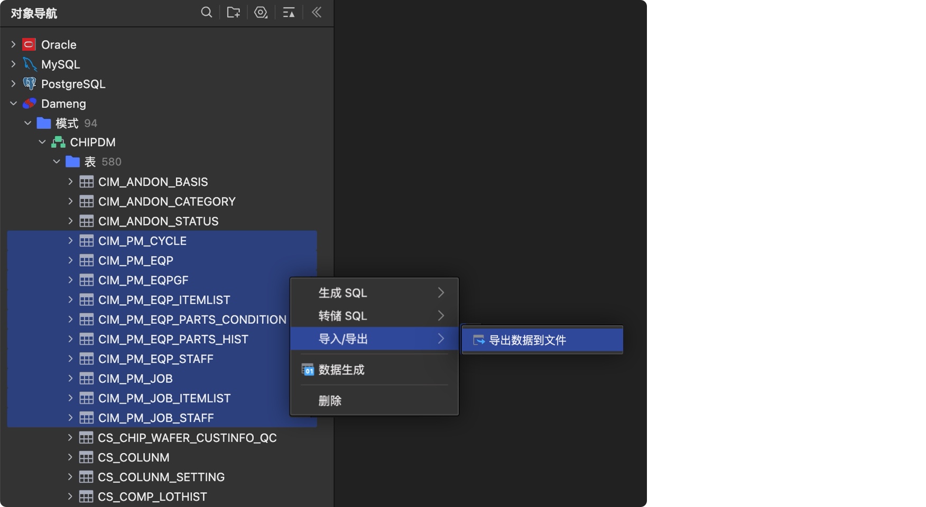Click the PostgreSQL elephant icon

[30, 83]
